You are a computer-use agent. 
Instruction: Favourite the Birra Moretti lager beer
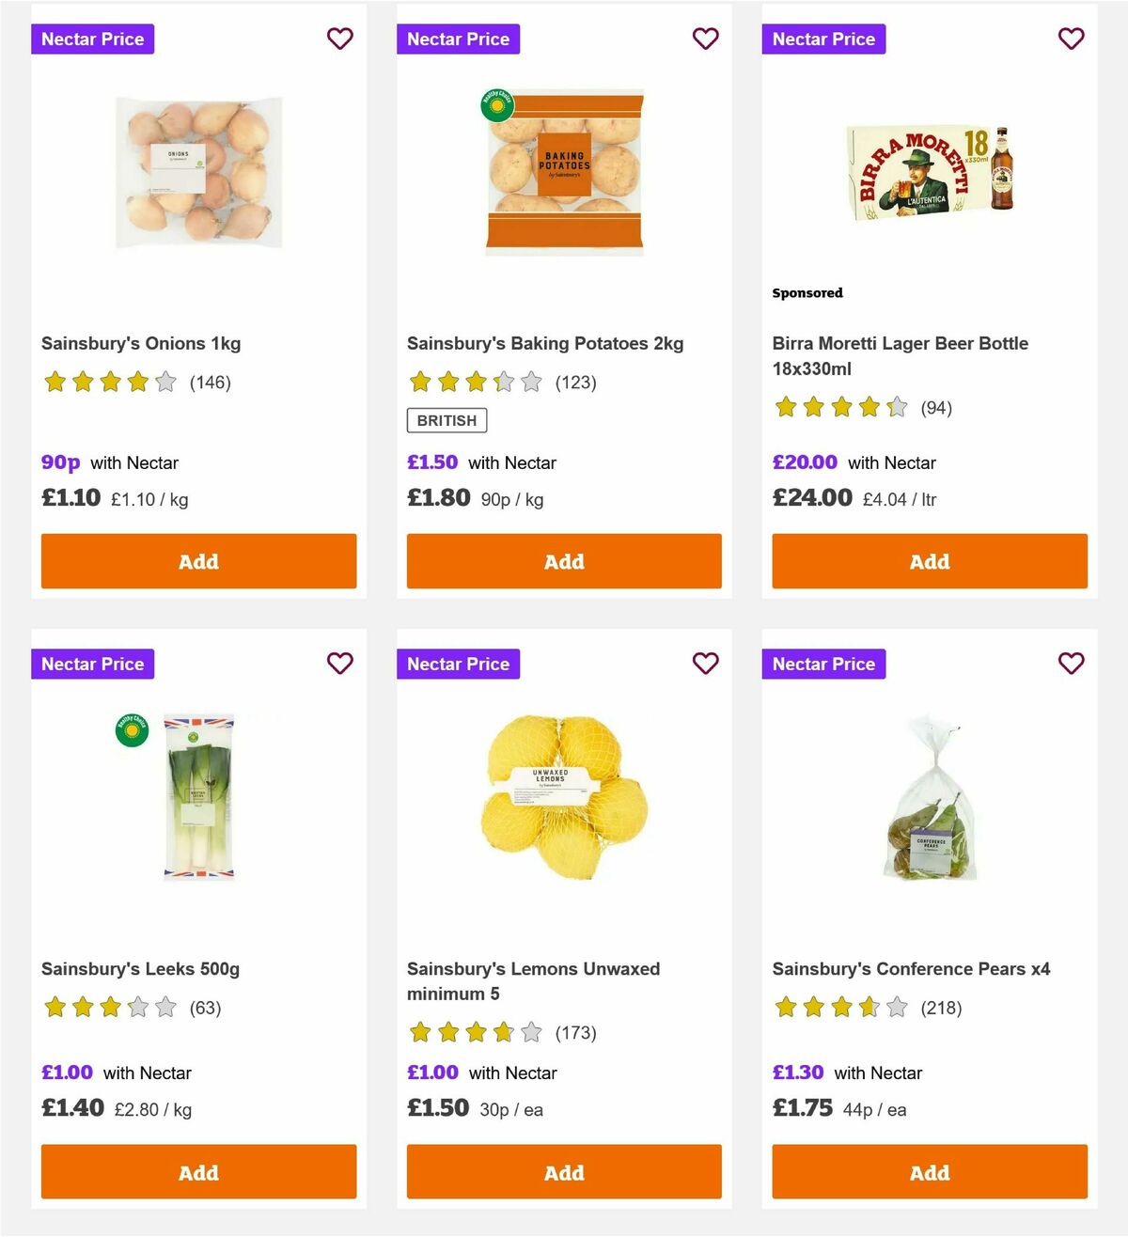point(1072,39)
